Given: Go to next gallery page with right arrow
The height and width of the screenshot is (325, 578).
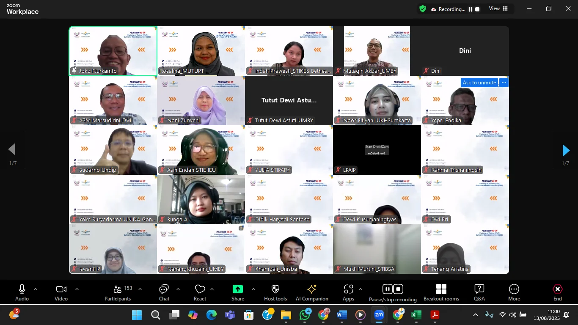Looking at the screenshot, I should (566, 150).
